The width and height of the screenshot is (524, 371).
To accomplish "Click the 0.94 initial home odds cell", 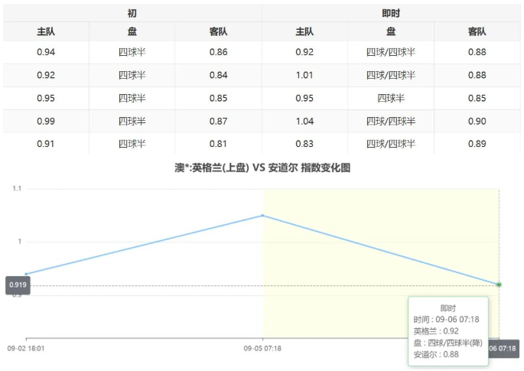I will (x=46, y=52).
